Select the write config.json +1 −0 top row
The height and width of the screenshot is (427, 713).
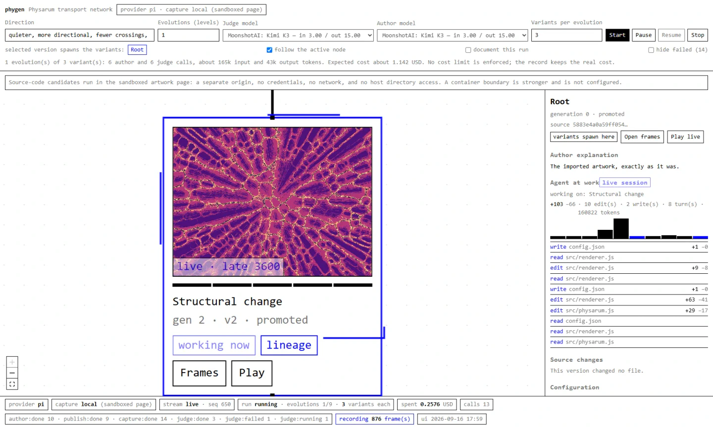click(629, 247)
